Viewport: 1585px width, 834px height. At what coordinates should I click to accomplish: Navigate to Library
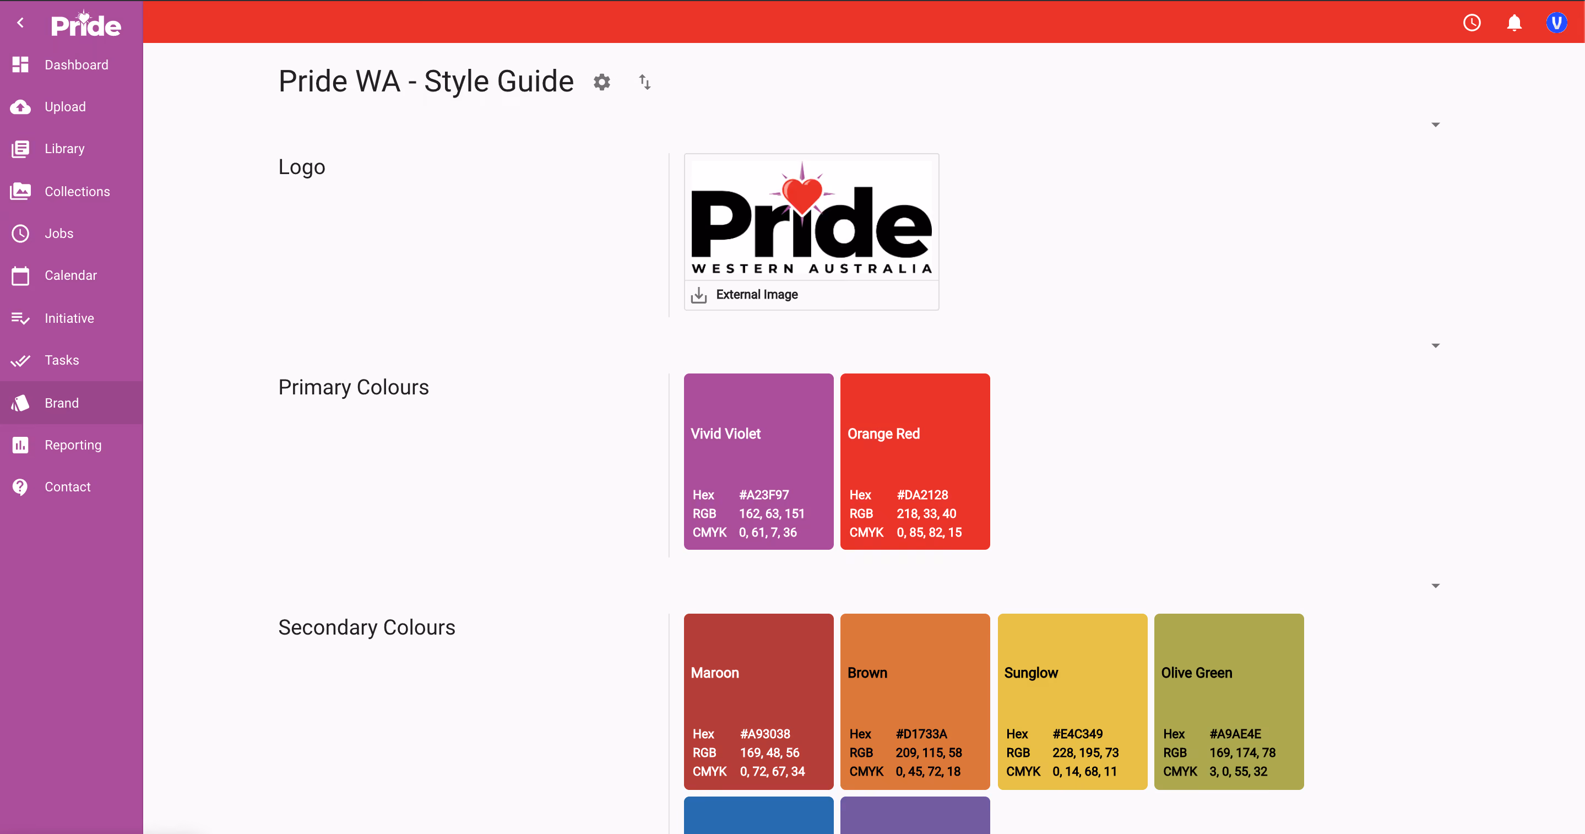[72, 149]
